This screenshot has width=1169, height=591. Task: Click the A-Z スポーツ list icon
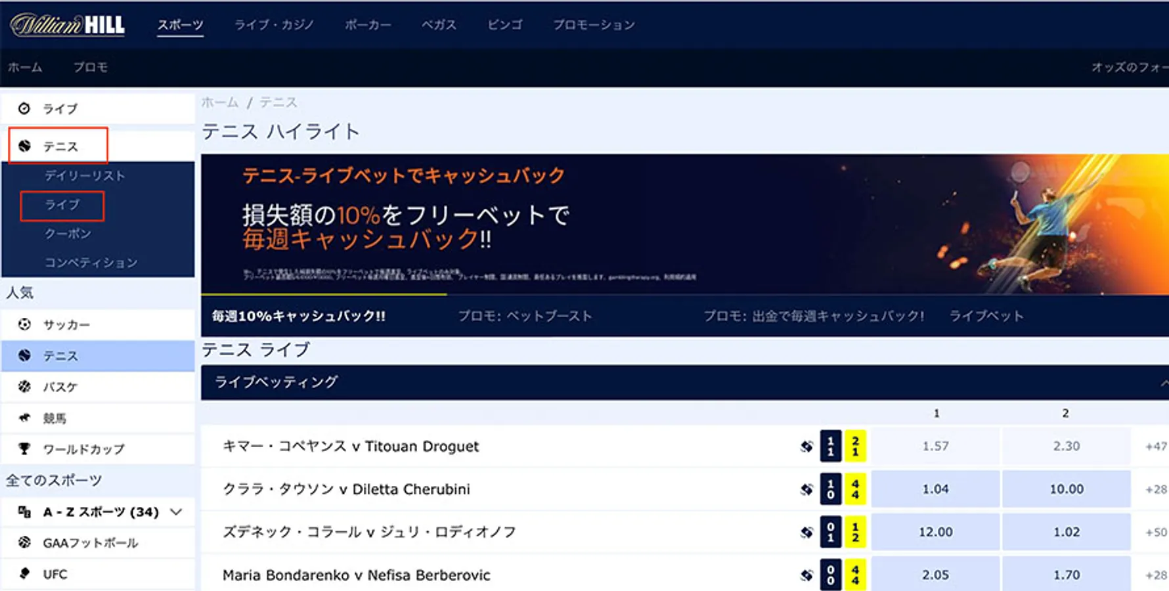click(24, 512)
